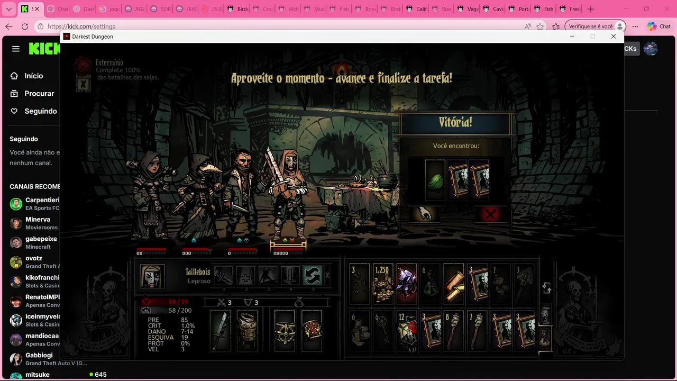The width and height of the screenshot is (677, 381).
Task: Select Leper combat skill slot 3
Action: coord(268,276)
